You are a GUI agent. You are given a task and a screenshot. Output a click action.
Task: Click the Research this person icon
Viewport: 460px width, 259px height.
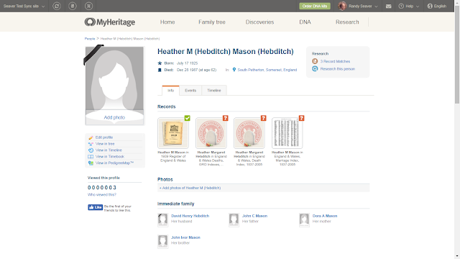point(315,69)
